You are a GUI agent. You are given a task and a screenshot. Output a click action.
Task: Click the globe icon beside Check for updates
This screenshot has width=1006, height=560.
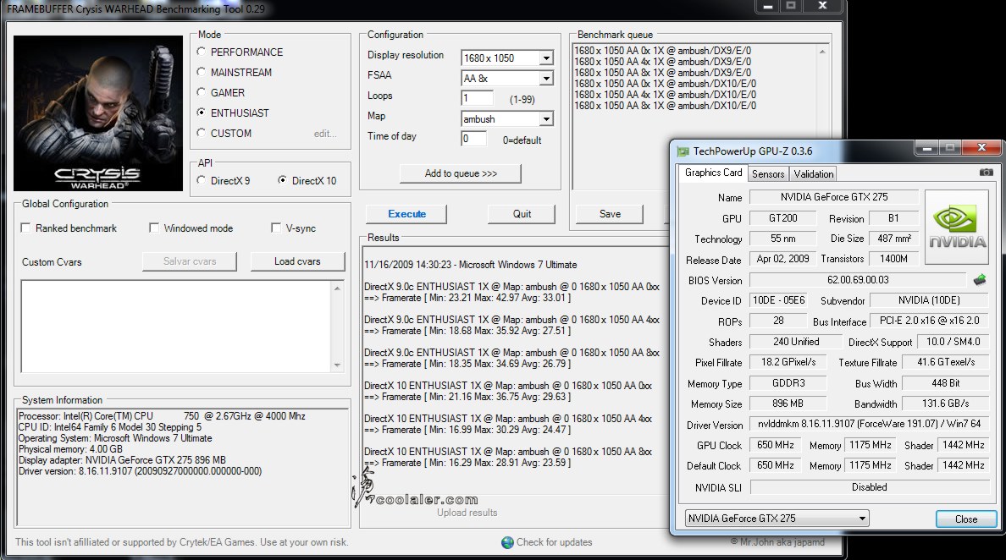(x=507, y=543)
